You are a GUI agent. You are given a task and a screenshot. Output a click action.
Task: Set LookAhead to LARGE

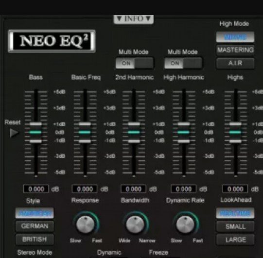point(235,240)
